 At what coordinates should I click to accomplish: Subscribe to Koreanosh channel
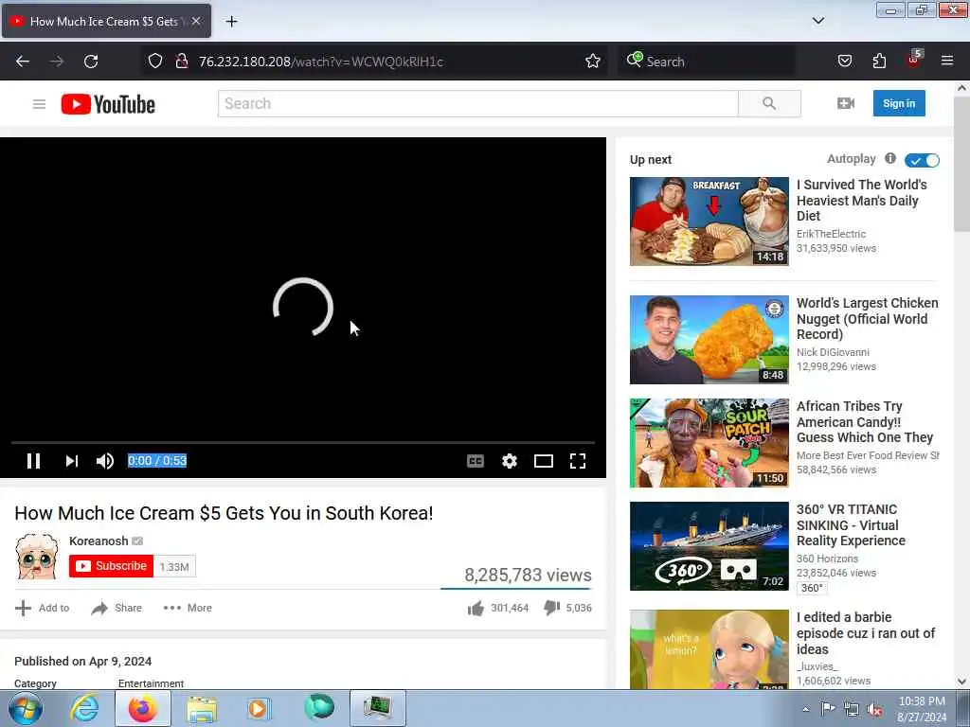tap(112, 566)
